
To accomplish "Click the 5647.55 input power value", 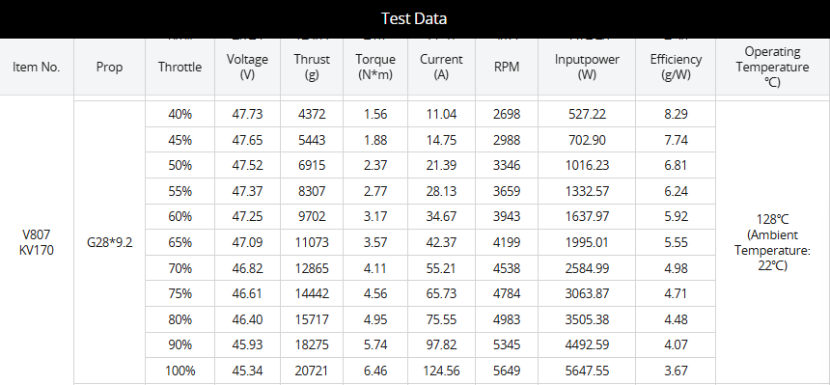I will 587,371.
